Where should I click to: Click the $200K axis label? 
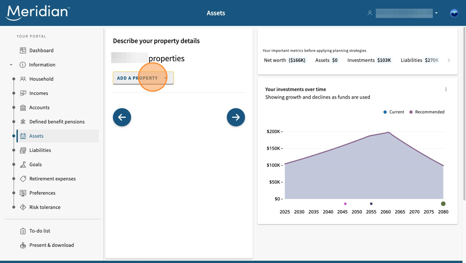[x=273, y=131]
